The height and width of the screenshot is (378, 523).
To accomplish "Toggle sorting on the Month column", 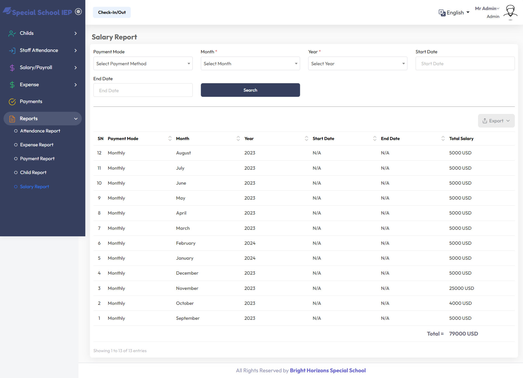I will click(x=238, y=138).
